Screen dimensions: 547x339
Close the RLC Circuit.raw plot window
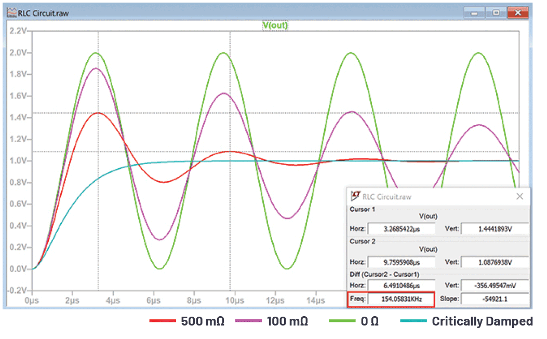[x=518, y=13]
